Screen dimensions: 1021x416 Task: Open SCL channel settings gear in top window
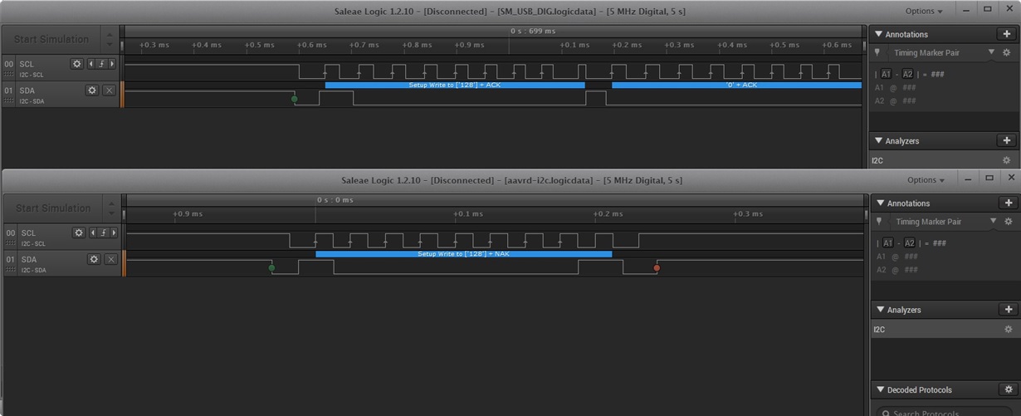coord(77,63)
